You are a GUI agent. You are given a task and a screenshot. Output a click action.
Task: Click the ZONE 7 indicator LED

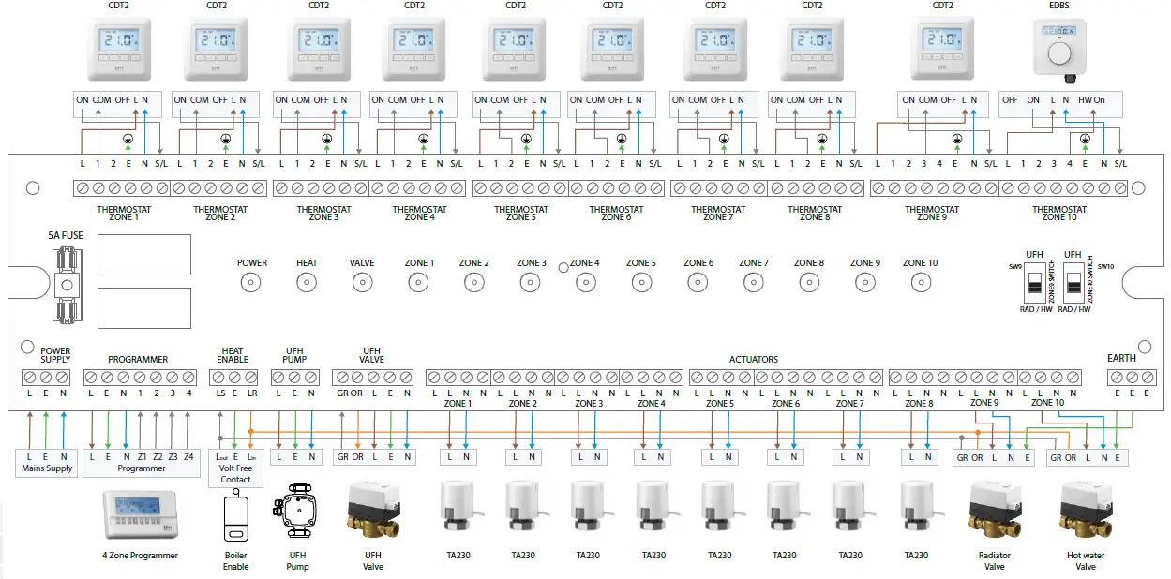(753, 284)
